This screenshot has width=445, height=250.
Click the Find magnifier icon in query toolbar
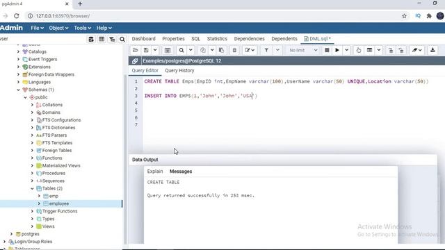pos(181,50)
